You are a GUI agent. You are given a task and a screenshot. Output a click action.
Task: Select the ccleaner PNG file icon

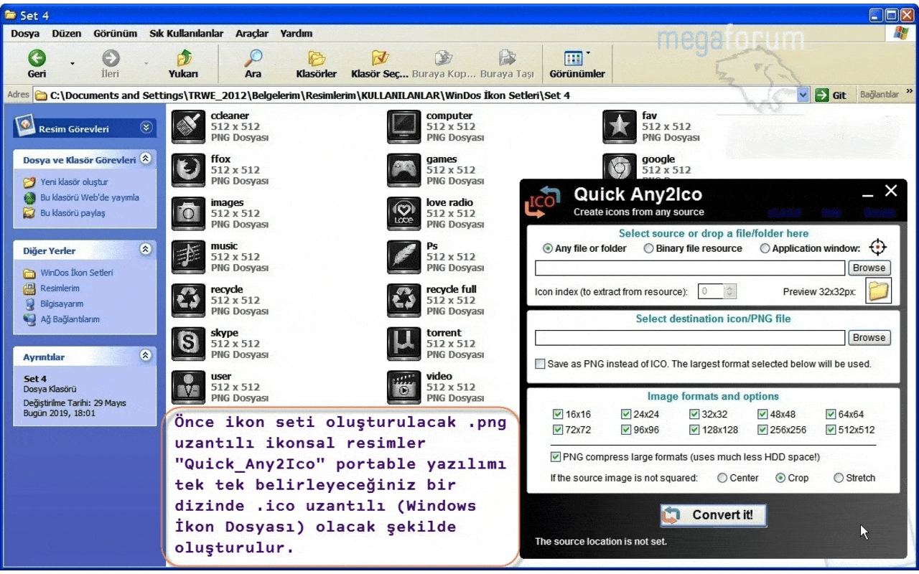click(189, 127)
